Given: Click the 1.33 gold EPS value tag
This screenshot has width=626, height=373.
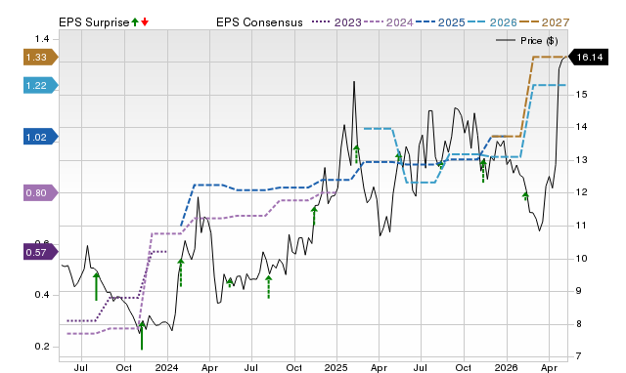Looking at the screenshot, I should [x=41, y=57].
